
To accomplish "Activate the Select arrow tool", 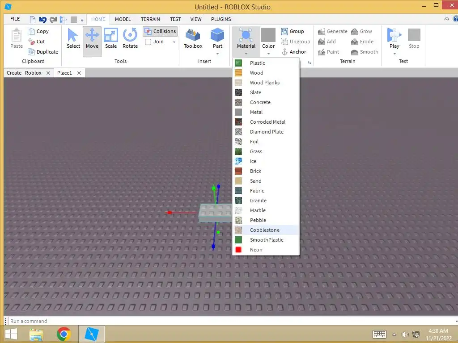I will click(x=73, y=39).
